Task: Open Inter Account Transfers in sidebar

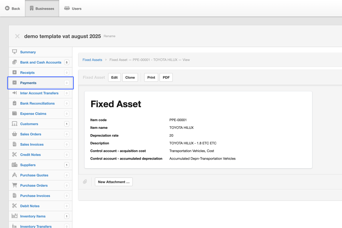Action: (x=39, y=93)
